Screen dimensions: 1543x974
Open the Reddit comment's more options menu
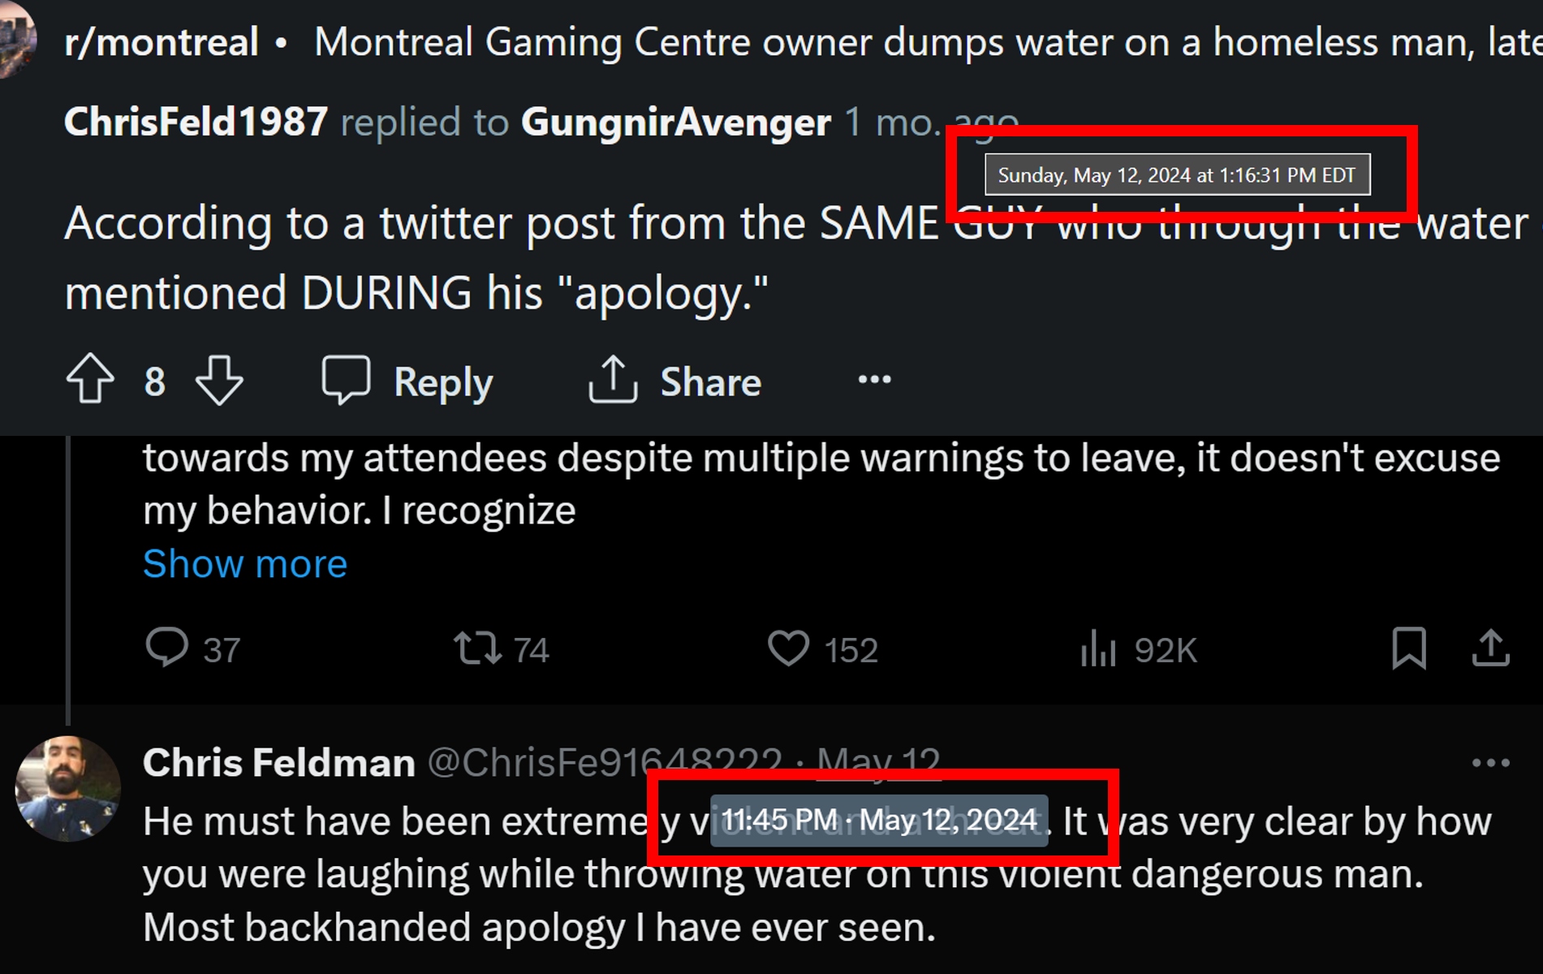(x=874, y=380)
